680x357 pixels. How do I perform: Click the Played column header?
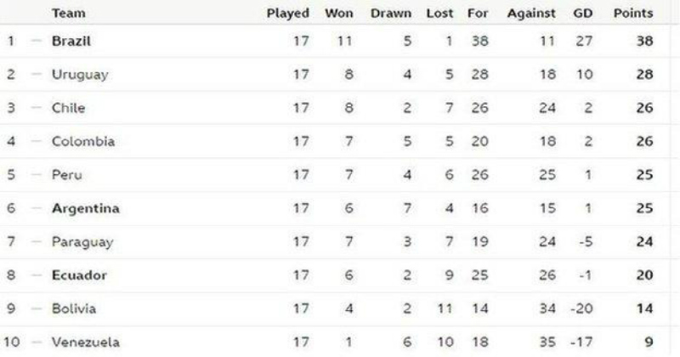tap(287, 14)
